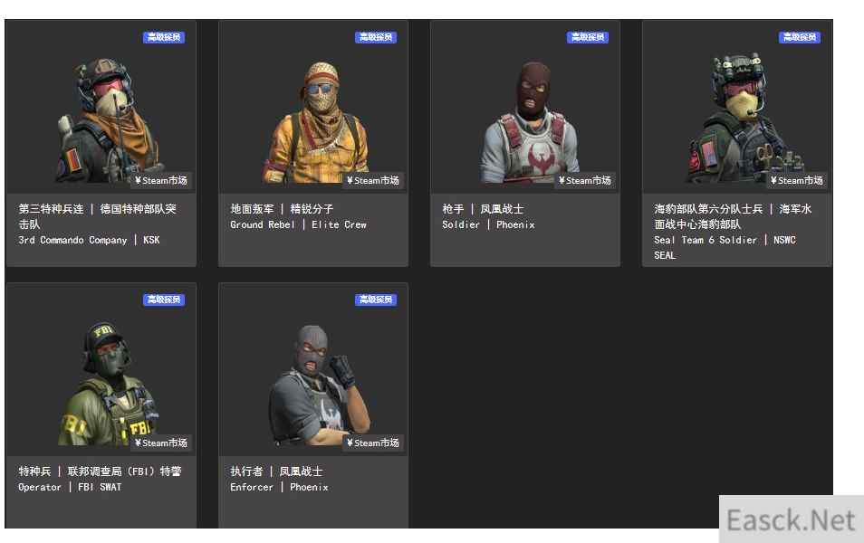864x543 pixels.
Task: Click the blue 高级探员 badge on Soldier card
Action: tap(588, 37)
